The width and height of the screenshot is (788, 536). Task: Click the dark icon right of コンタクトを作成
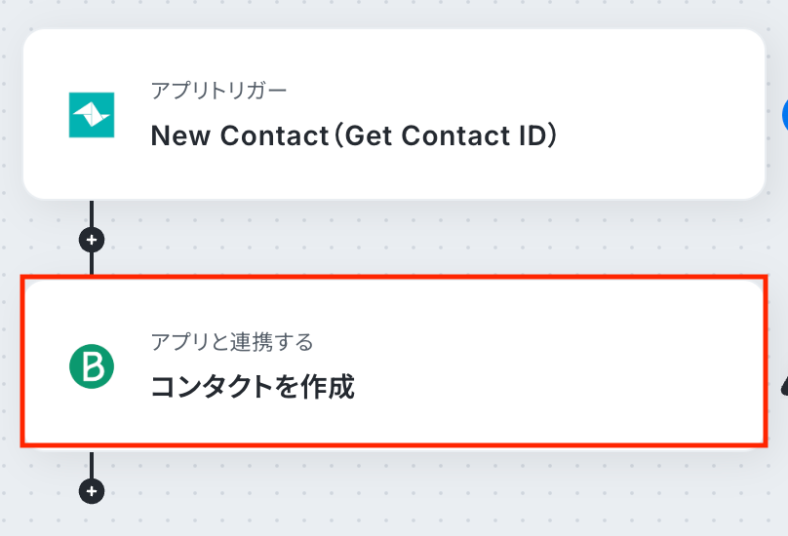click(x=784, y=388)
